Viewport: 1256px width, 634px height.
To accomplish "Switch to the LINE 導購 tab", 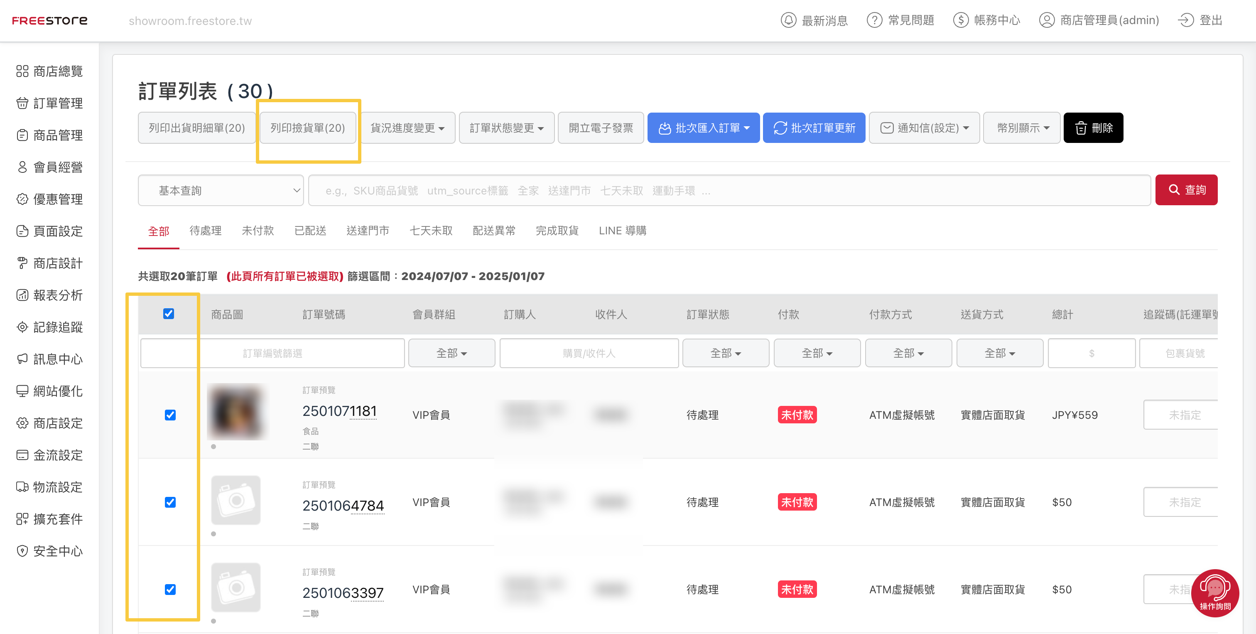I will pyautogui.click(x=623, y=231).
